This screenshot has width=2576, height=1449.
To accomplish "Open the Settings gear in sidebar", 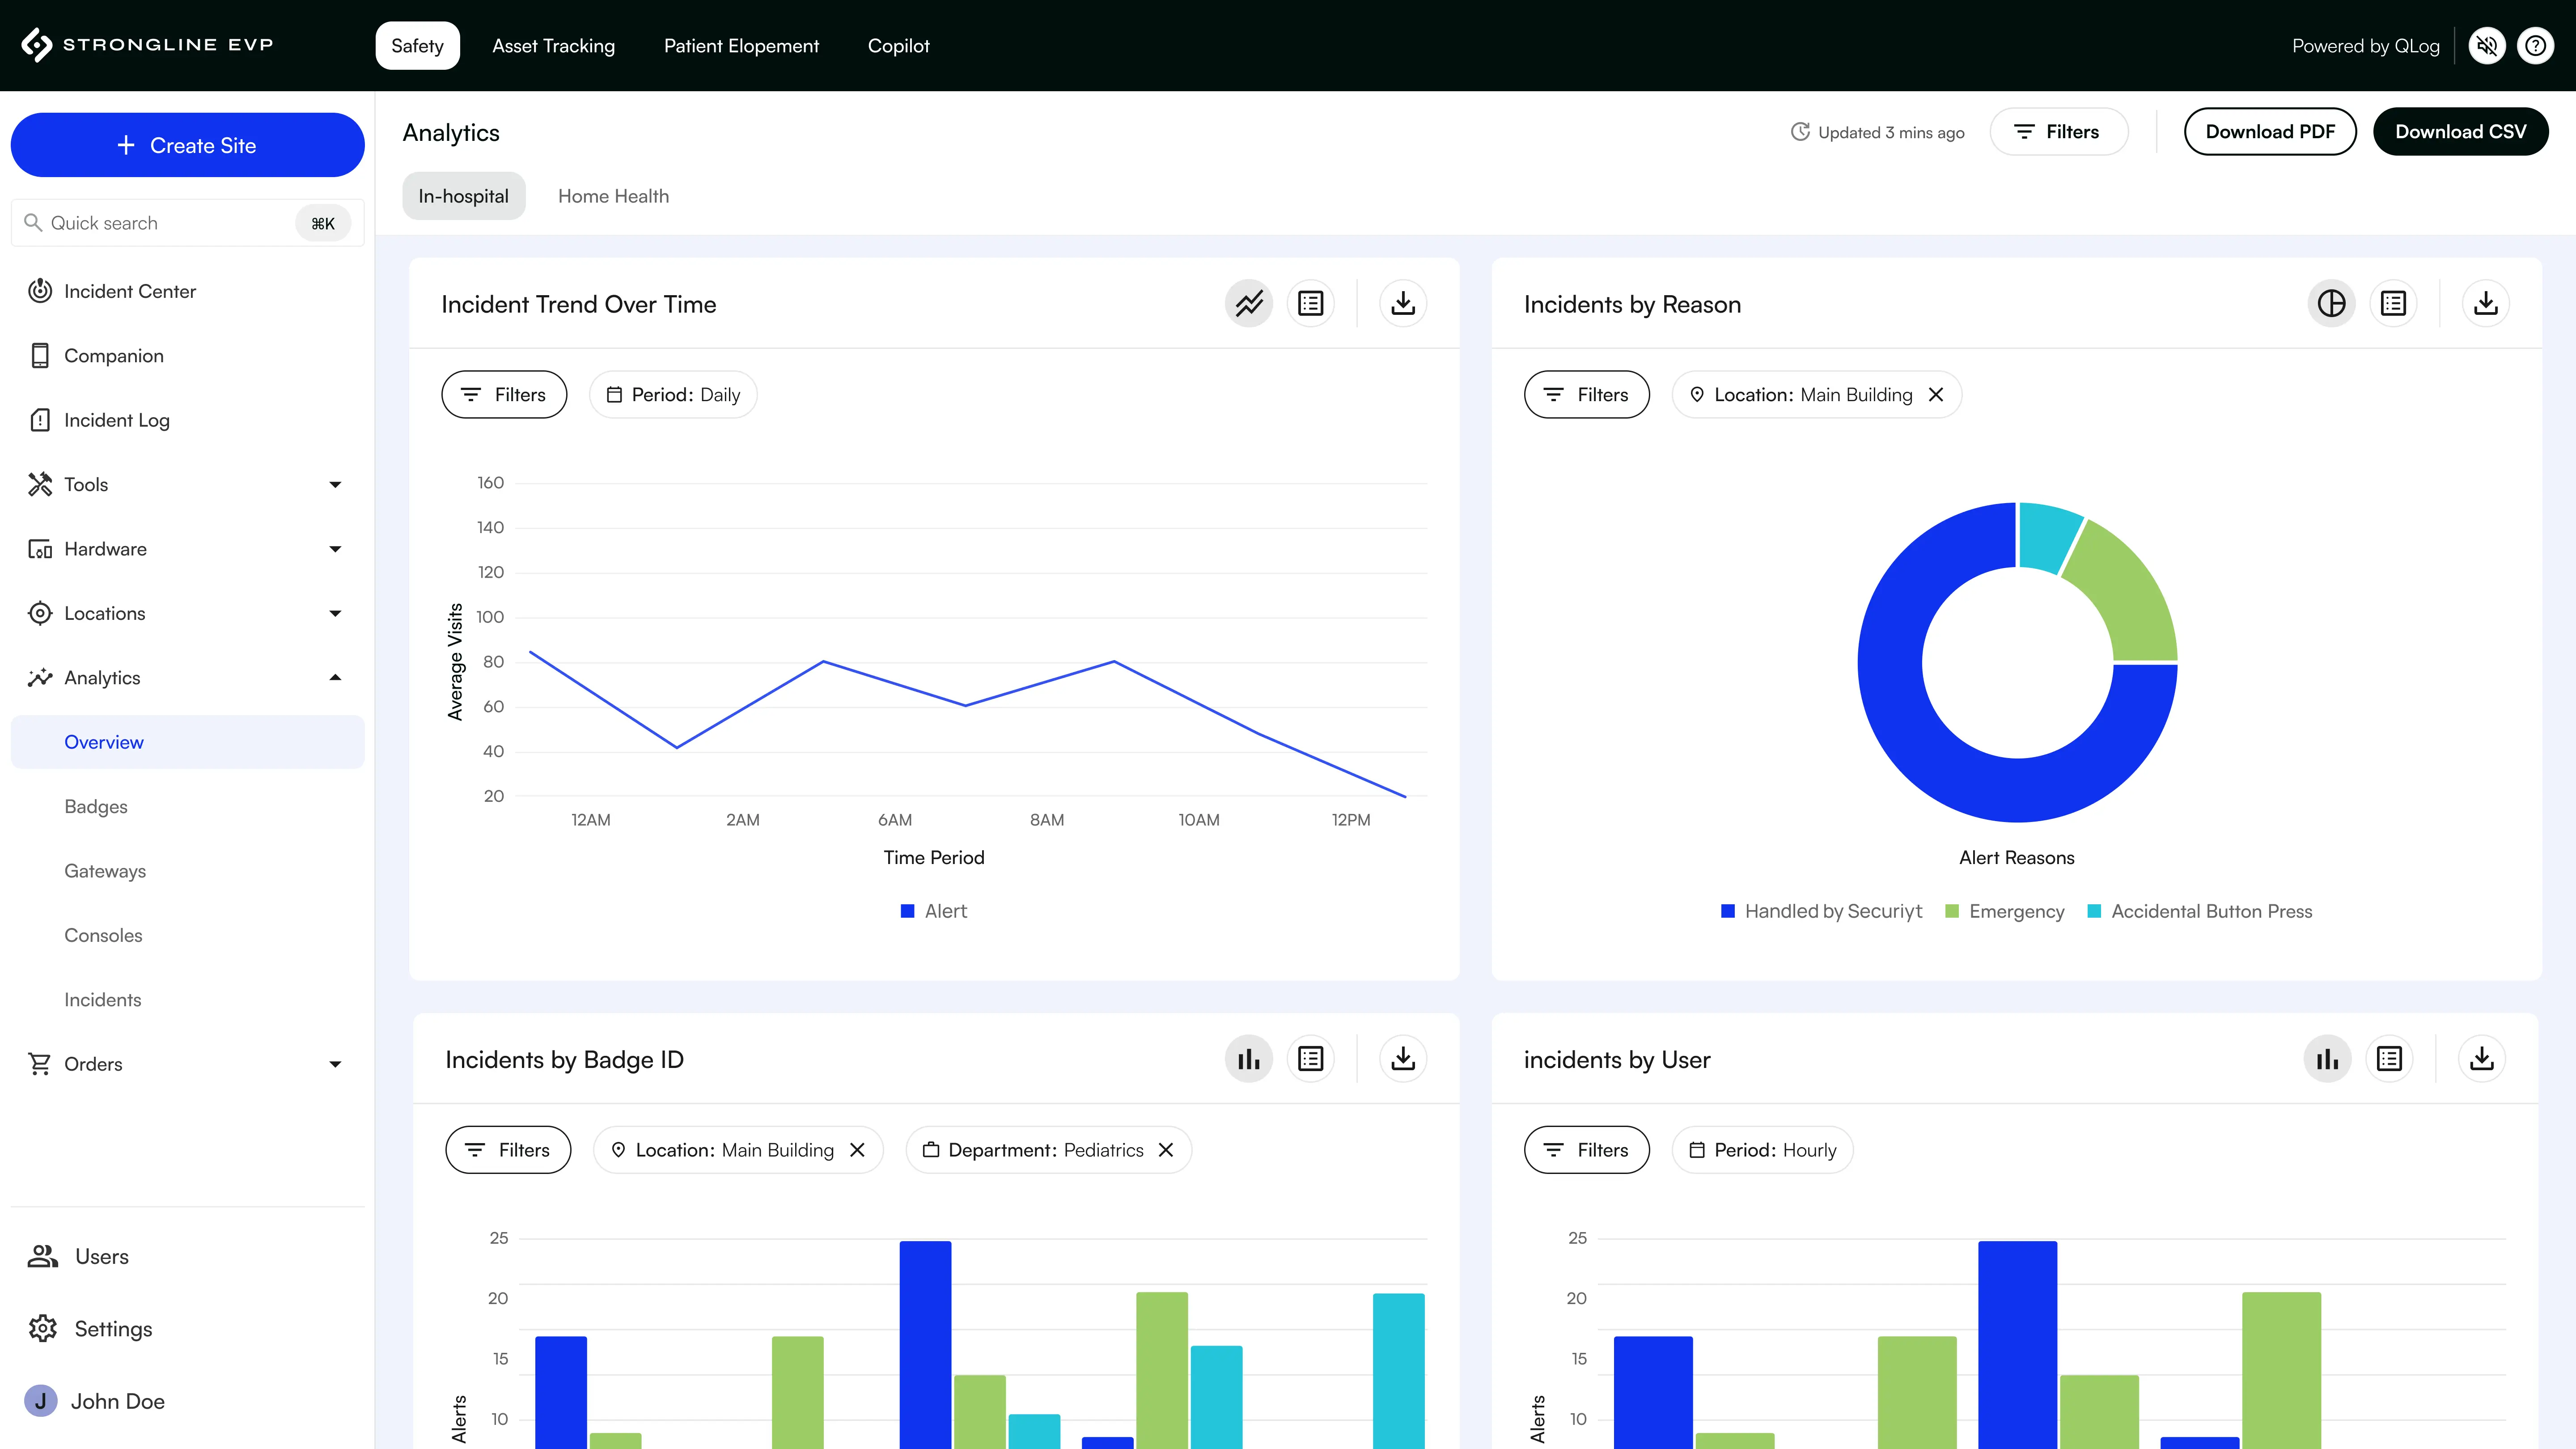I will click(43, 1328).
